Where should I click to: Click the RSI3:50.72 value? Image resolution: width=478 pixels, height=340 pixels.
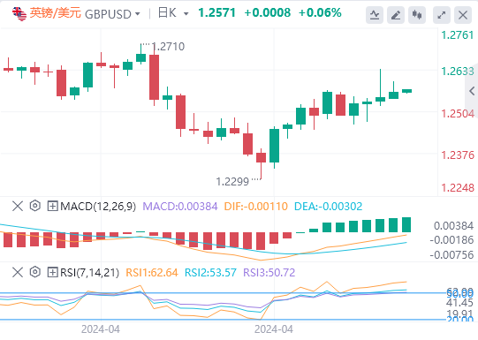point(269,272)
